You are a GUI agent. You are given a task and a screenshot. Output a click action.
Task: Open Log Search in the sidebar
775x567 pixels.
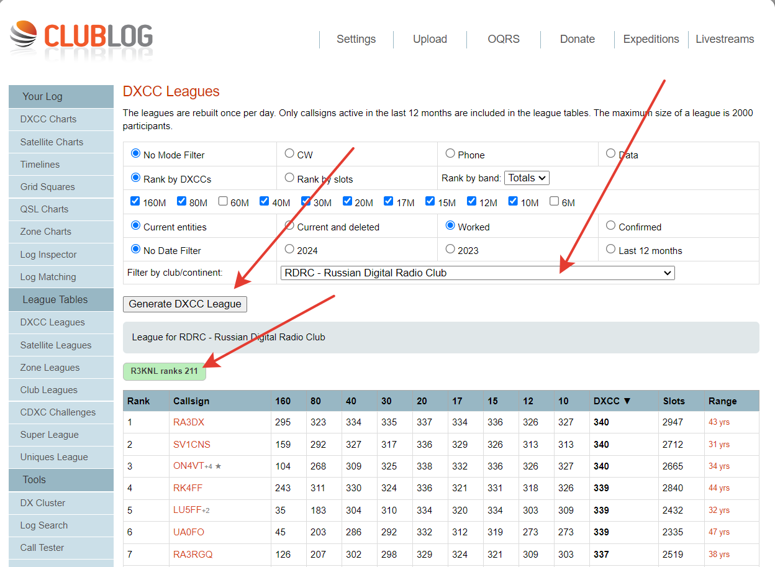click(61, 525)
